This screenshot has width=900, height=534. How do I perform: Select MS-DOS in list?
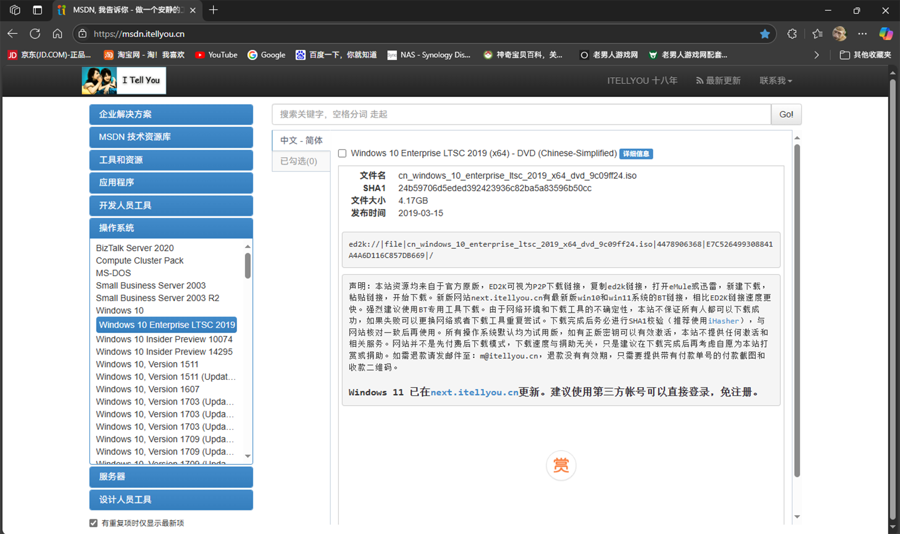coord(114,273)
